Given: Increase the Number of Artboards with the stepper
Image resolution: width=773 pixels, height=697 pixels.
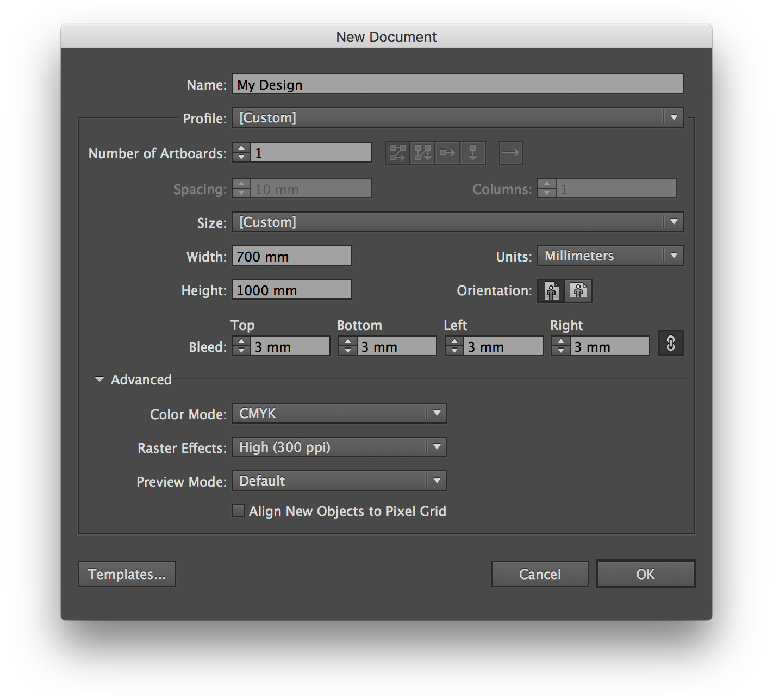Looking at the screenshot, I should [241, 148].
